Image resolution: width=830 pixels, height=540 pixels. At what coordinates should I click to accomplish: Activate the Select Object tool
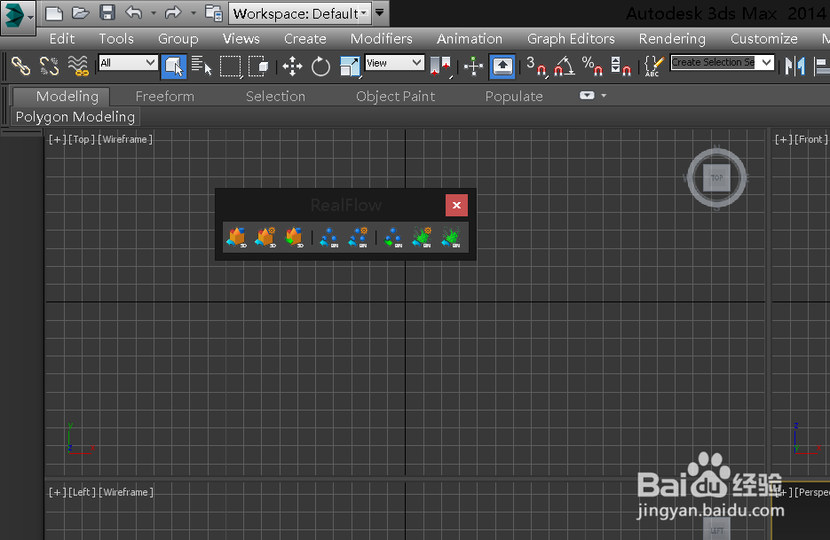click(x=174, y=67)
